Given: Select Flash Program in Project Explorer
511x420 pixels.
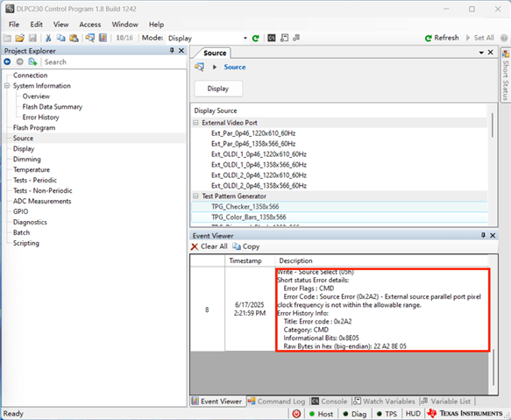Looking at the screenshot, I should coord(34,128).
